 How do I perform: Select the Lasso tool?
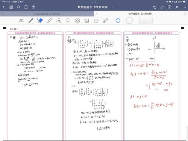68,21
